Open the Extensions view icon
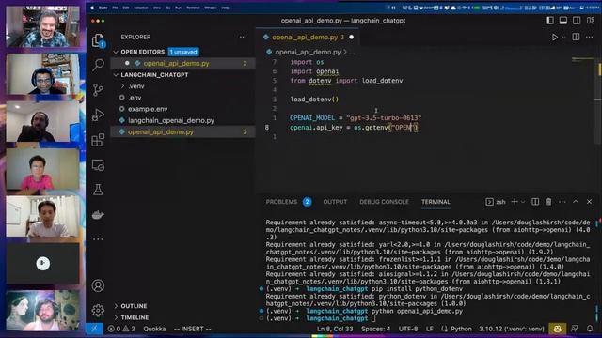 pos(98,140)
